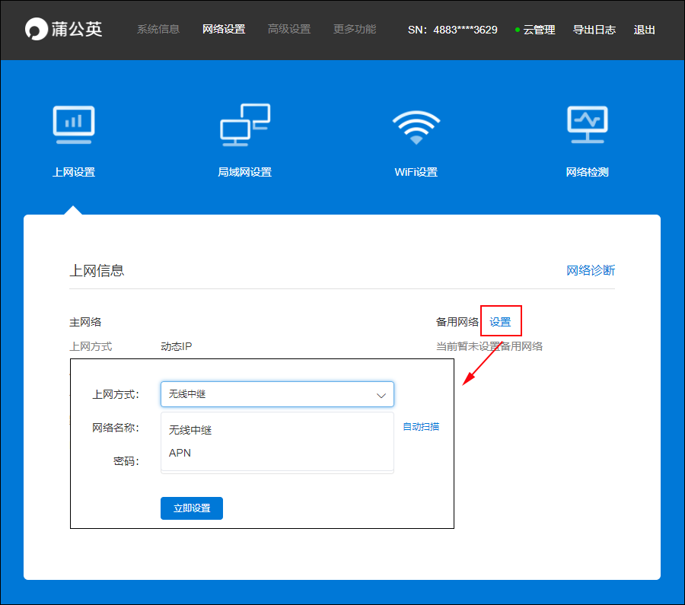Open WiFi设置 signal icon
This screenshot has width=685, height=605.
(x=416, y=127)
